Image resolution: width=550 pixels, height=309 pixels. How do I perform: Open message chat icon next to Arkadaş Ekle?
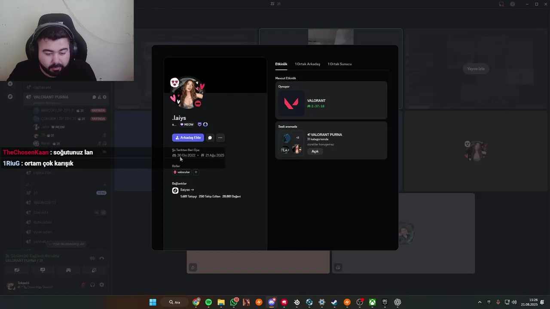click(x=210, y=138)
